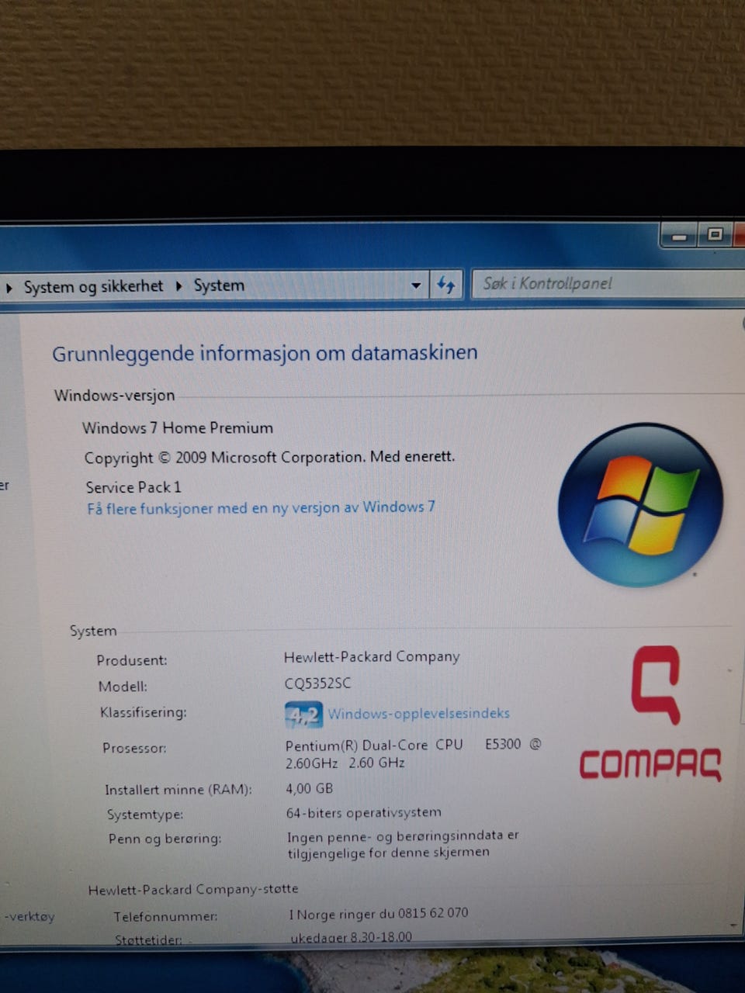The image size is (745, 993).
Task: Expand the arrow between System og sikkerhet and System
Action: point(178,285)
